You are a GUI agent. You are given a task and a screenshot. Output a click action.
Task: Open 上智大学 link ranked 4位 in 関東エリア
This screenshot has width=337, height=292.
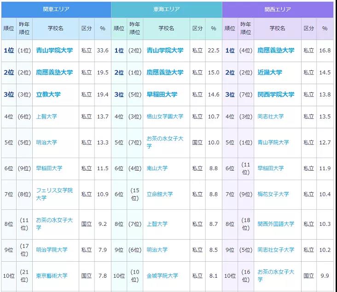click(x=46, y=117)
